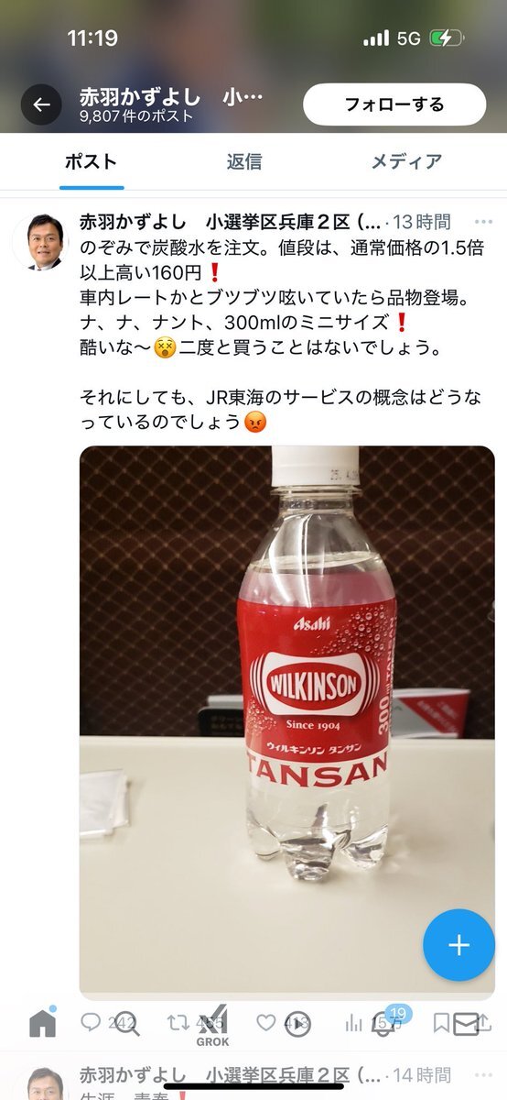Tap the repost arrows icon
This screenshot has width=507, height=1100.
(178, 1022)
